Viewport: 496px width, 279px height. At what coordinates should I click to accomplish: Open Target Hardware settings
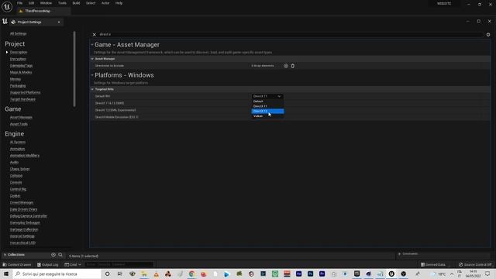[22, 99]
